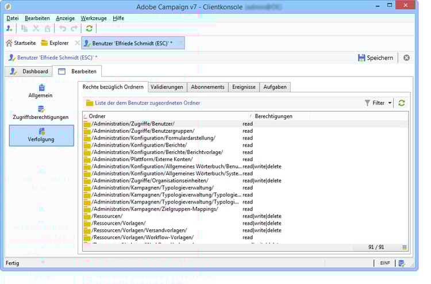
Task: Select row /Administration/Zugriffe/Benutzer/
Action: (245, 124)
